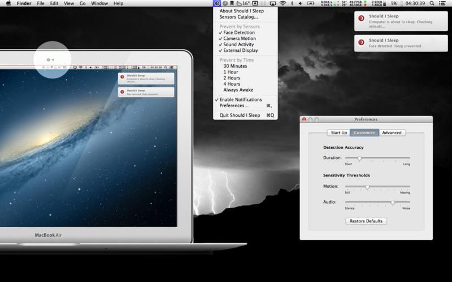
Task: Open the volume speaker icon in menu bar
Action: [x=301, y=3]
